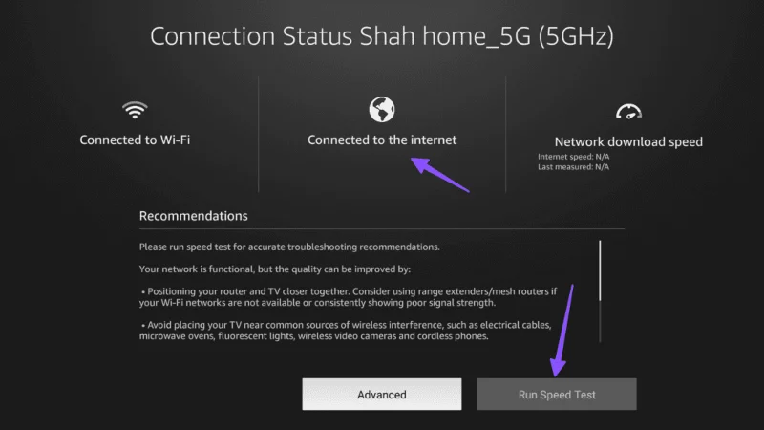Click the purple arrow under internet status
Screen dimensions: 764x430
coord(440,175)
